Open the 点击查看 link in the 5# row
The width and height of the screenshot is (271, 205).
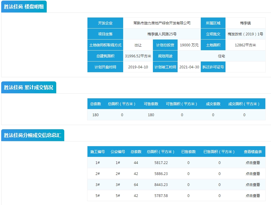coord(253,195)
